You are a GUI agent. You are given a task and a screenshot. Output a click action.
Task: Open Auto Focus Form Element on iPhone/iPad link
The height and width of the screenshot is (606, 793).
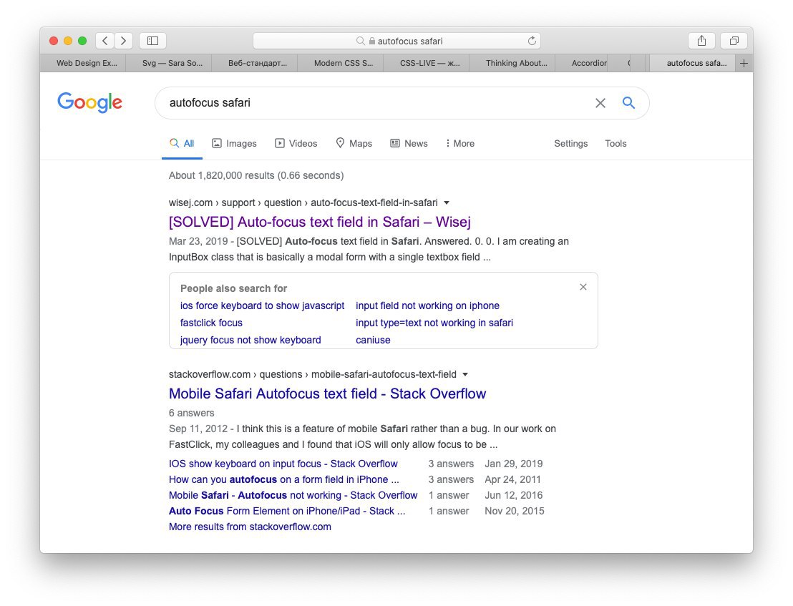point(287,511)
